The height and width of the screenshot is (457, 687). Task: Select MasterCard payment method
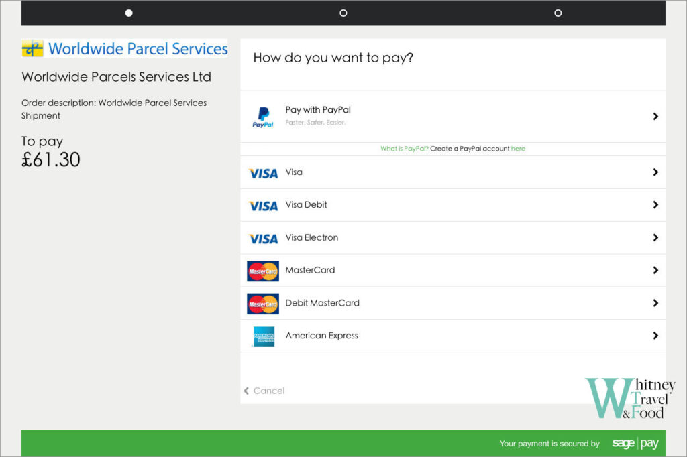click(x=453, y=271)
